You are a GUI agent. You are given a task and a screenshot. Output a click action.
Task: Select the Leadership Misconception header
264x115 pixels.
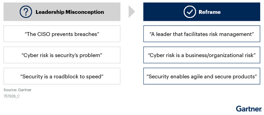click(x=62, y=12)
